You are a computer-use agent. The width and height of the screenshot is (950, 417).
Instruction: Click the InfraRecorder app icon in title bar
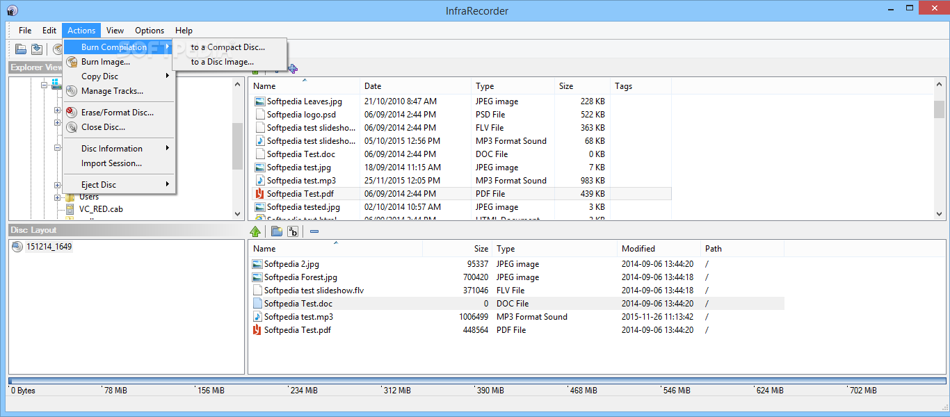pyautogui.click(x=12, y=10)
